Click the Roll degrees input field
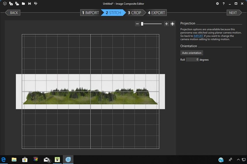 [192, 60]
